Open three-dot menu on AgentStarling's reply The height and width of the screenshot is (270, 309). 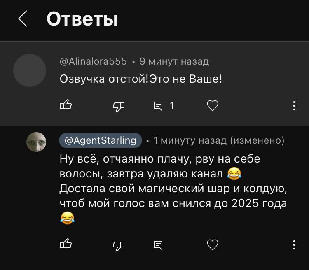pyautogui.click(x=294, y=245)
